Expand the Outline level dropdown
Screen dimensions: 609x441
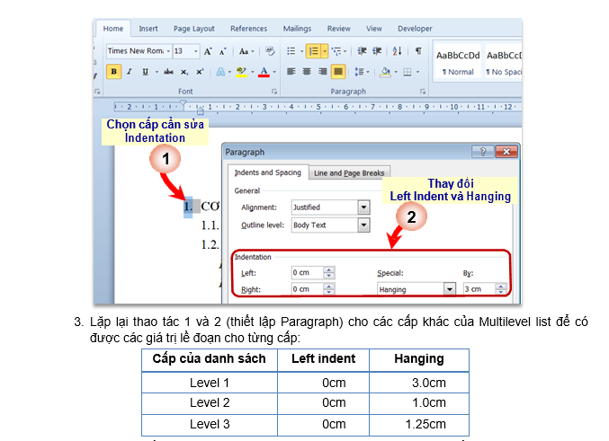click(x=363, y=225)
